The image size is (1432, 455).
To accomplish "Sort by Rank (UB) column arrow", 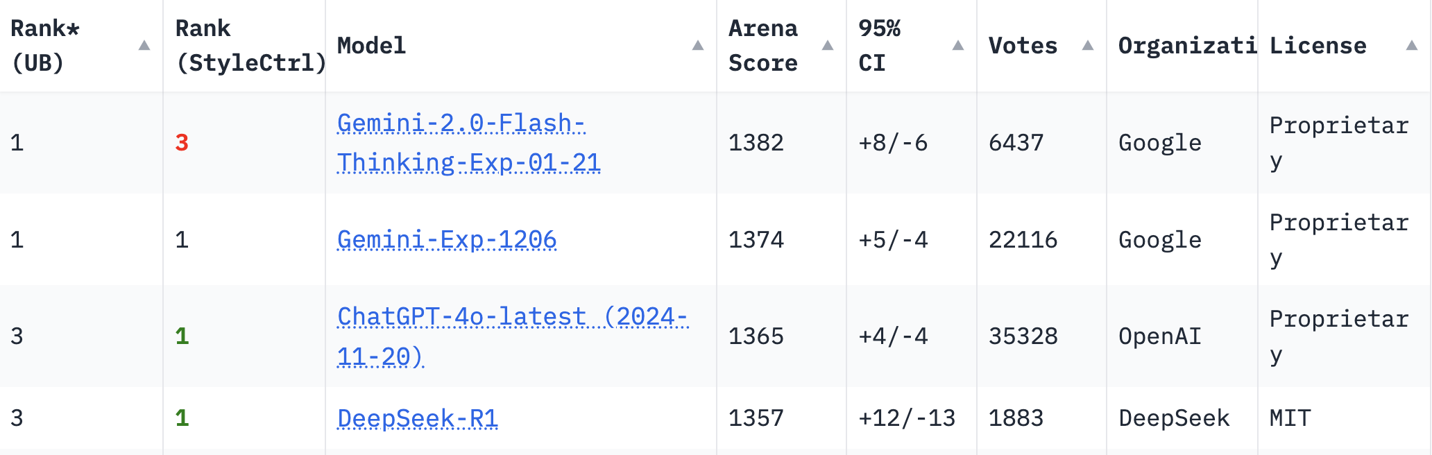I will 144,46.
